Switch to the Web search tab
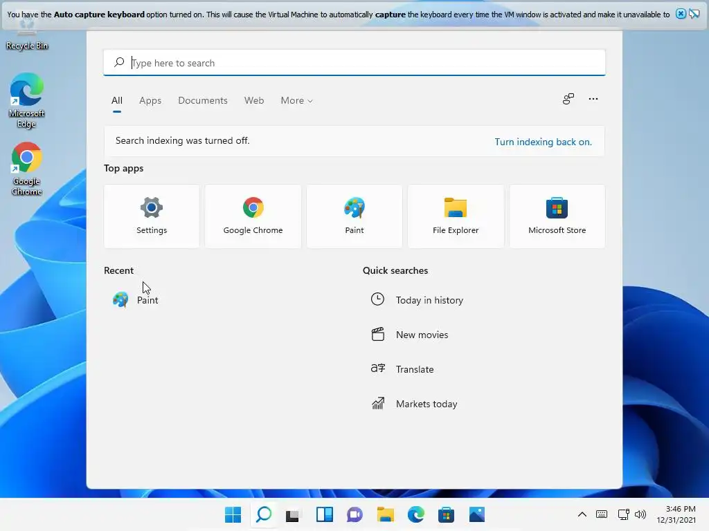Screen dimensions: 709x531 point(254,101)
